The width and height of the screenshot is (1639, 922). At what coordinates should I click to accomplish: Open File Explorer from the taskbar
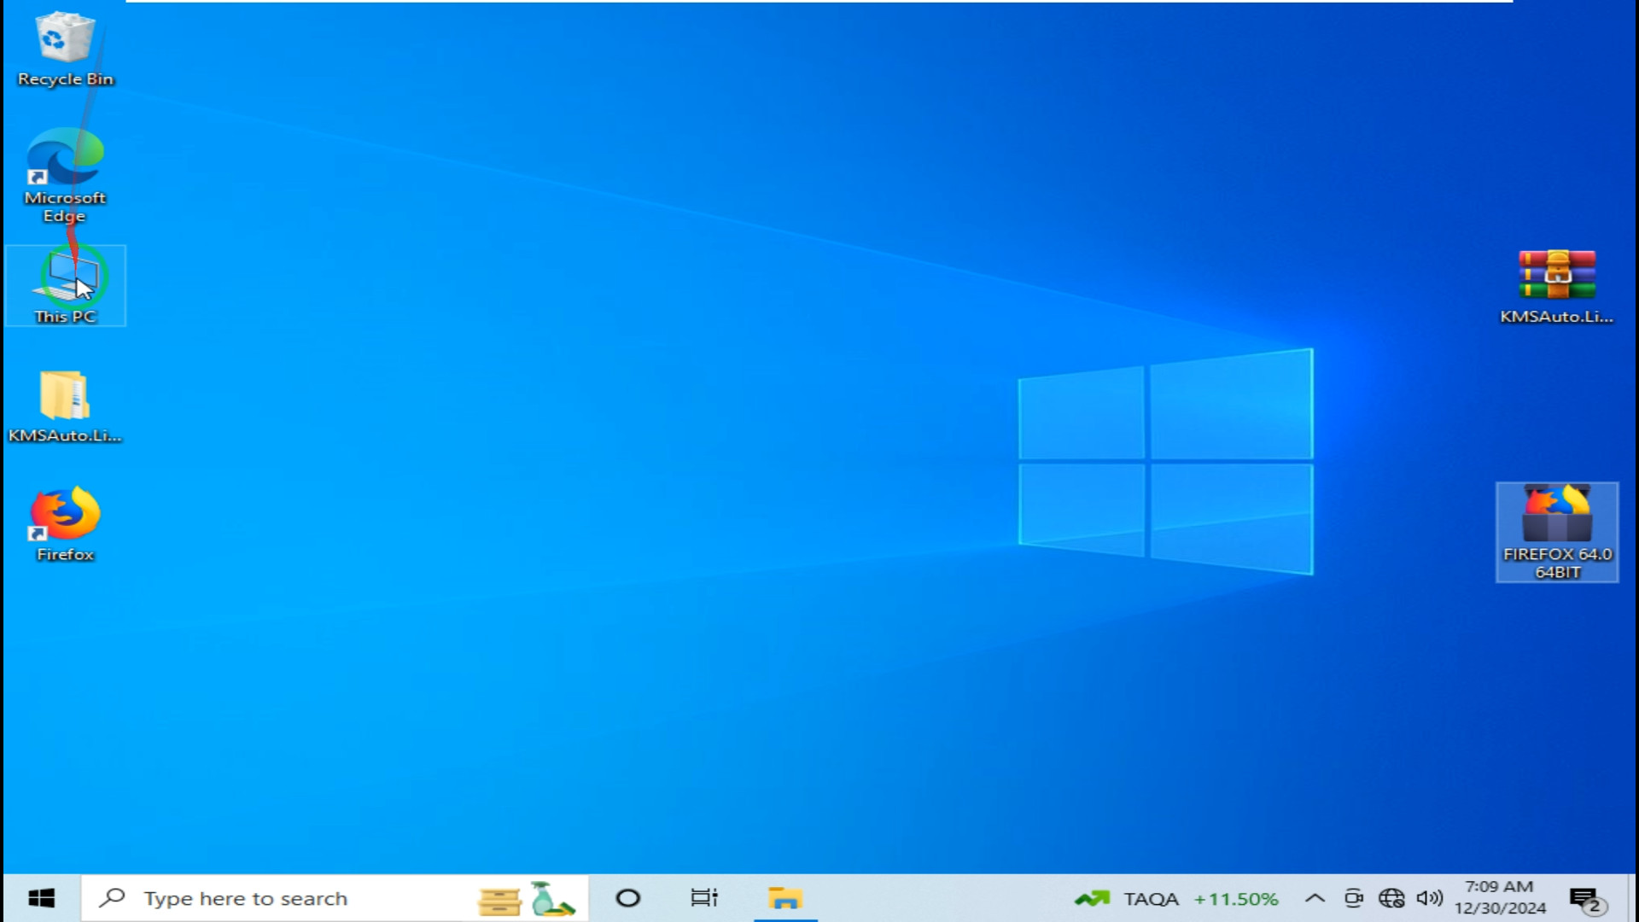click(785, 898)
